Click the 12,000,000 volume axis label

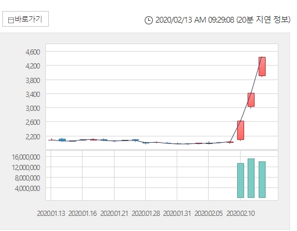click(26, 167)
